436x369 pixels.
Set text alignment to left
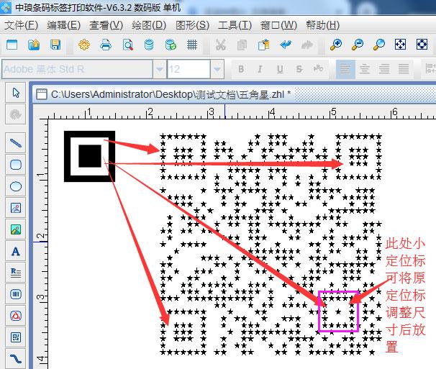(345, 69)
